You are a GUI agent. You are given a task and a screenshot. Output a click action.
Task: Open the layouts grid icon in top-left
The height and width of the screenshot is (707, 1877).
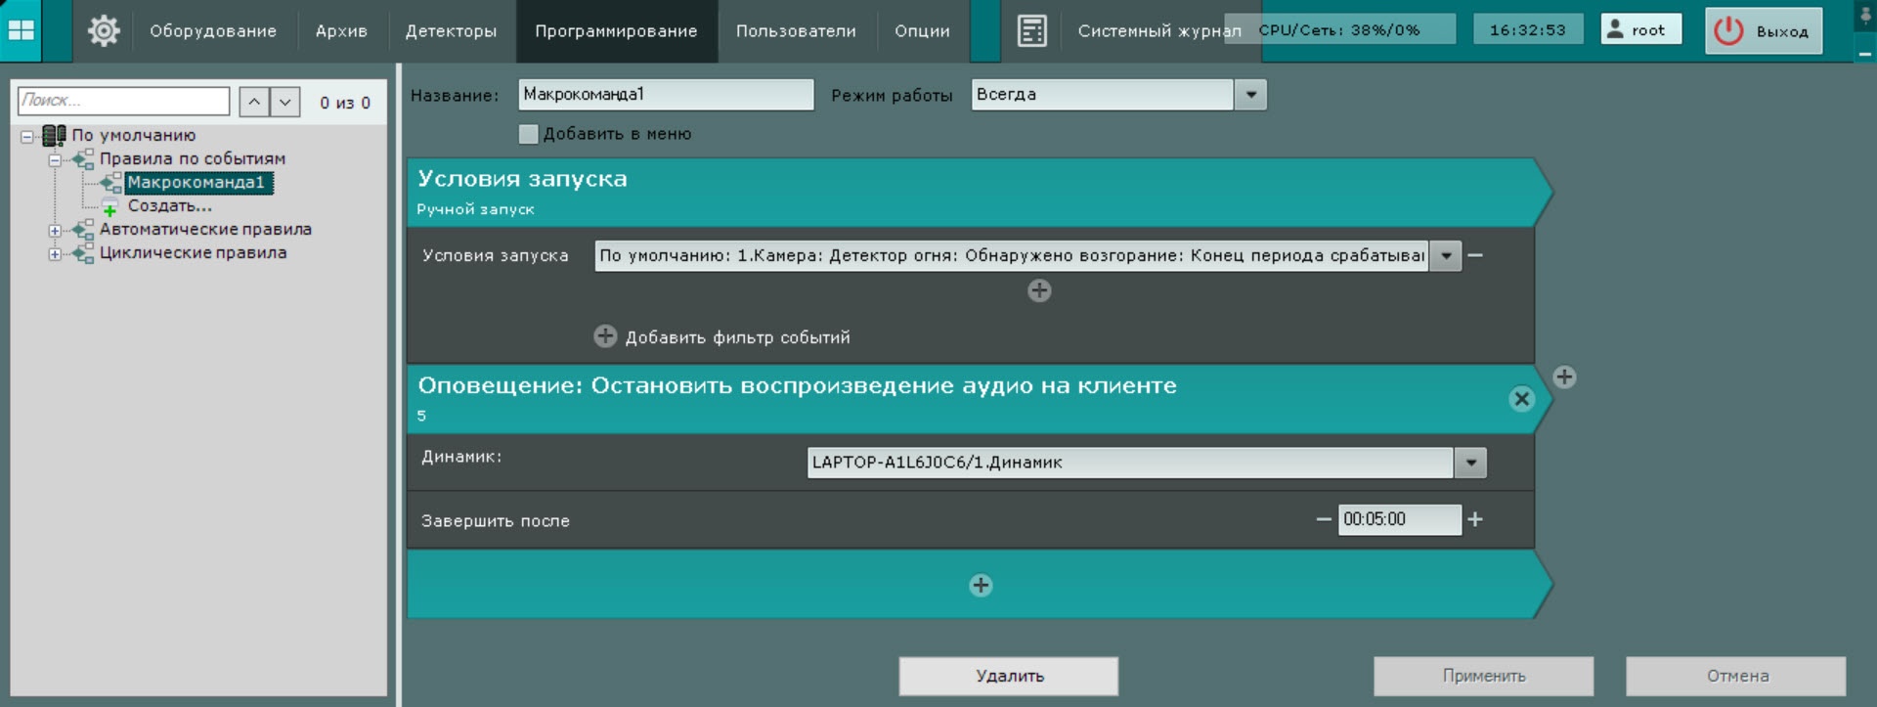[22, 30]
